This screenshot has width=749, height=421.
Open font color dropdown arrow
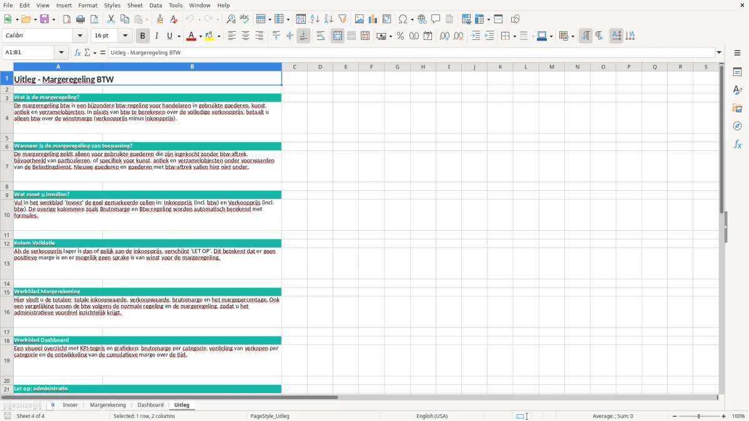201,36
